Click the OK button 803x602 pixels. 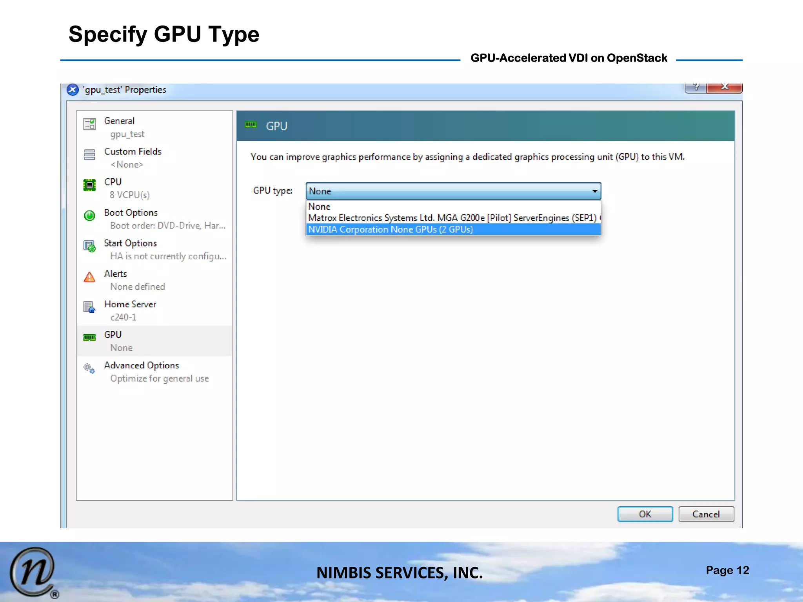pyautogui.click(x=645, y=514)
